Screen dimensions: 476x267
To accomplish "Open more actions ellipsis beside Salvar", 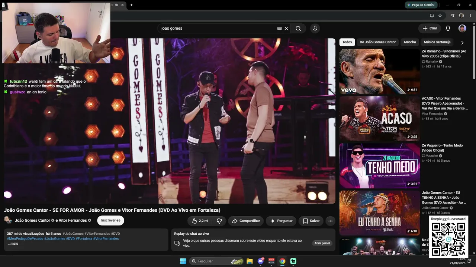I will pos(330,221).
